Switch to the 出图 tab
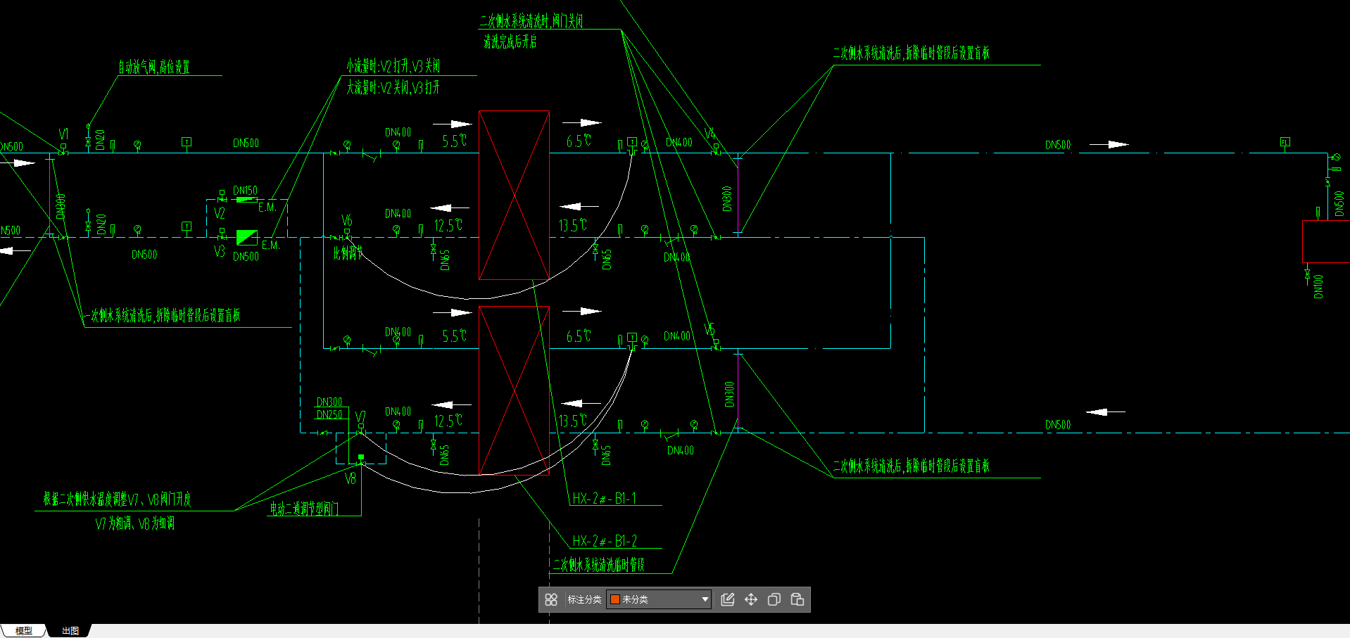The image size is (1350, 638). click(x=70, y=631)
